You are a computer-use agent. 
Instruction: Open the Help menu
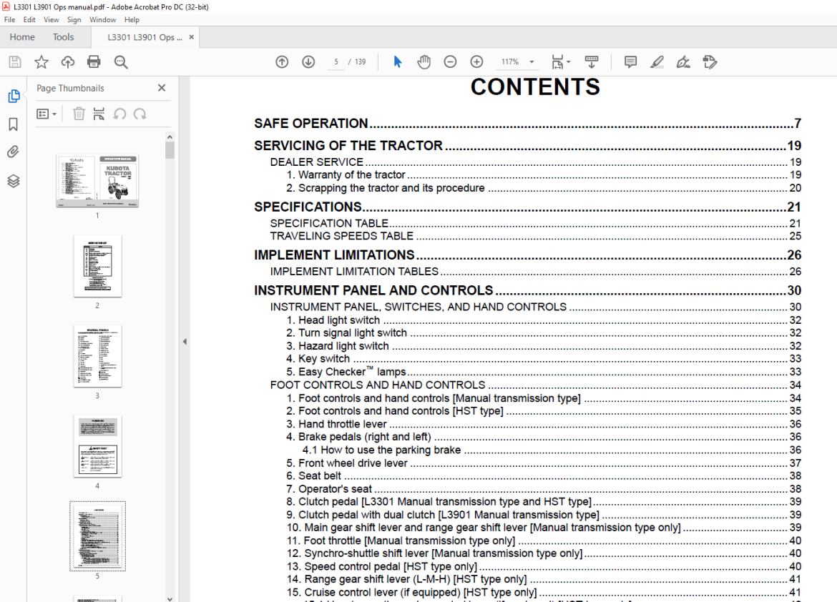point(132,20)
